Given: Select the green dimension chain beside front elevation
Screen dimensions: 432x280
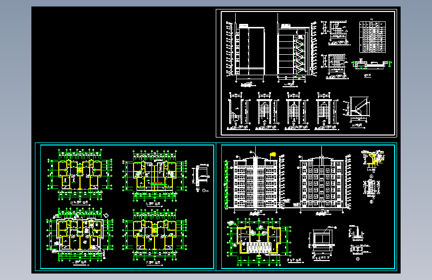Looking at the screenshot, I should pyautogui.click(x=227, y=184).
